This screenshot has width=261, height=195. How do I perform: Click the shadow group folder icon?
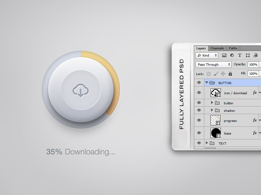point(217,110)
